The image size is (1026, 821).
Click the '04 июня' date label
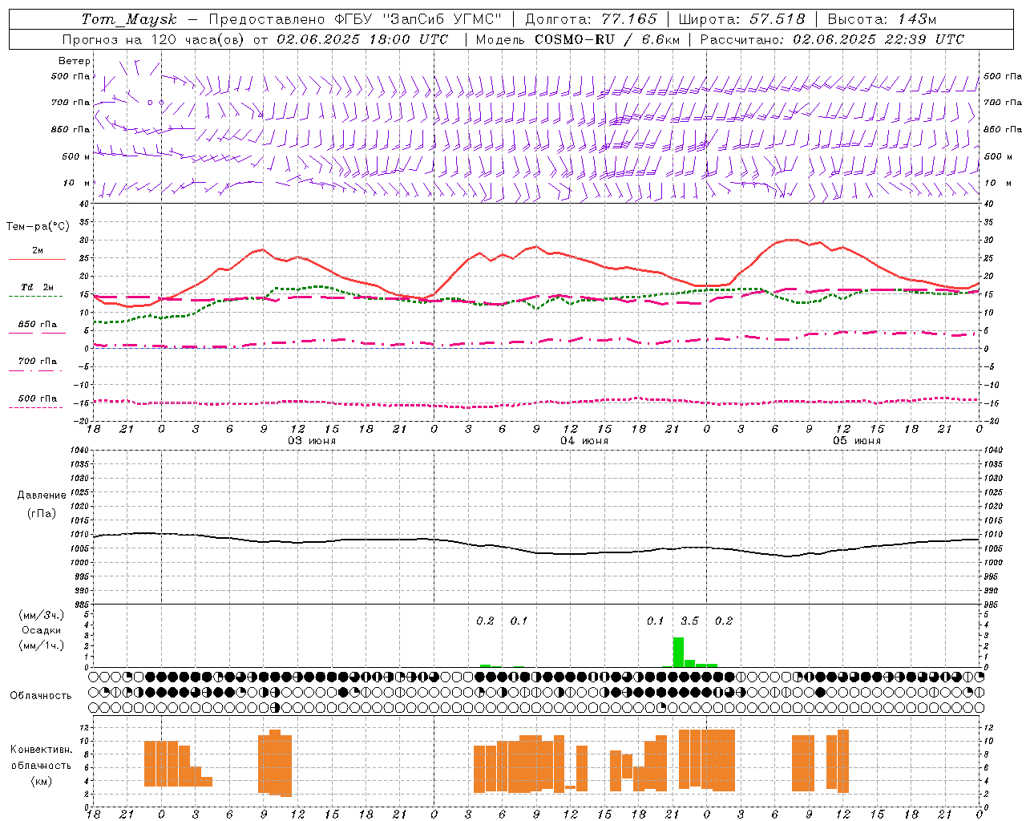(584, 441)
